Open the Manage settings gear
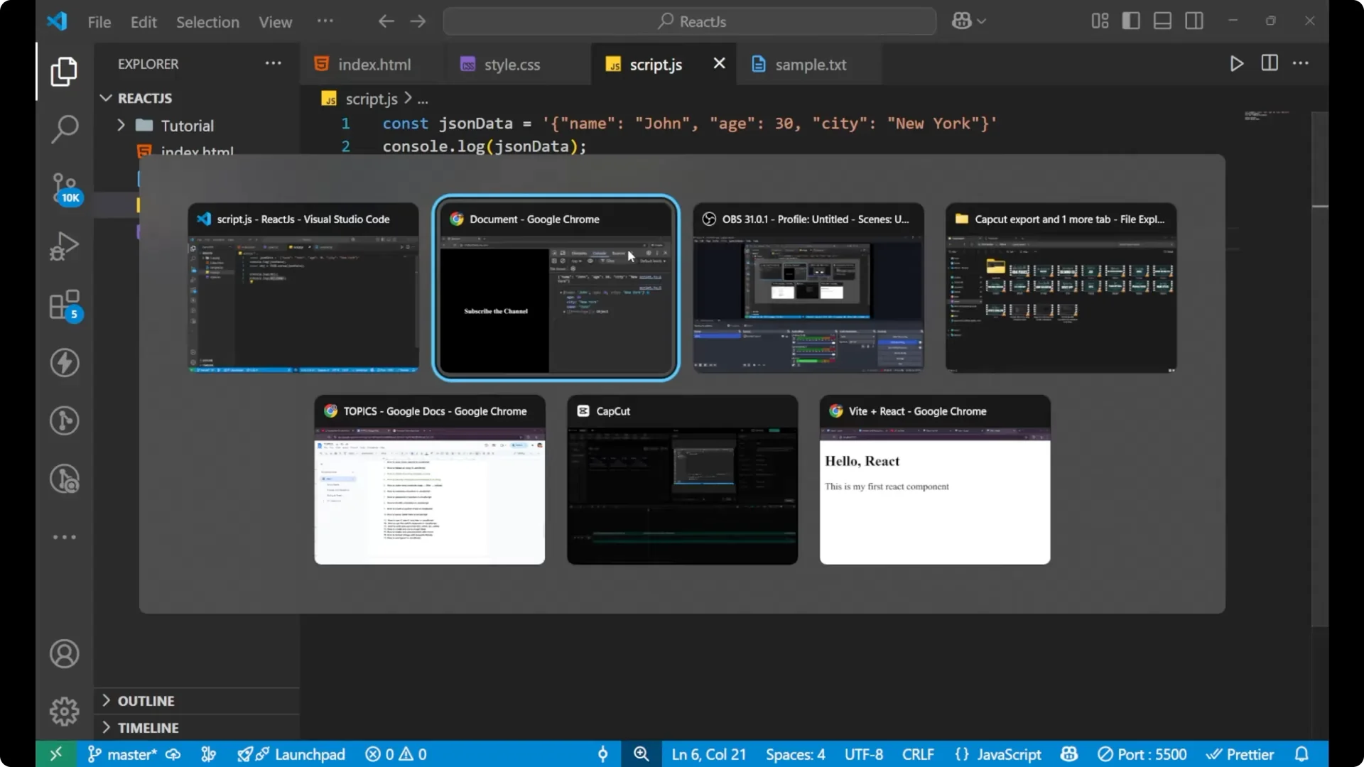Viewport: 1364px width, 767px height. 65,711
